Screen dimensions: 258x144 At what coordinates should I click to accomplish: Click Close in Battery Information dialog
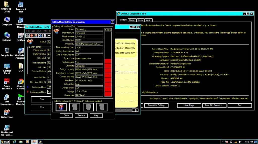[x=66, y=115]
